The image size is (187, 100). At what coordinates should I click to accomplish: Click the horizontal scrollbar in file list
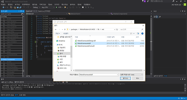click(109, 70)
